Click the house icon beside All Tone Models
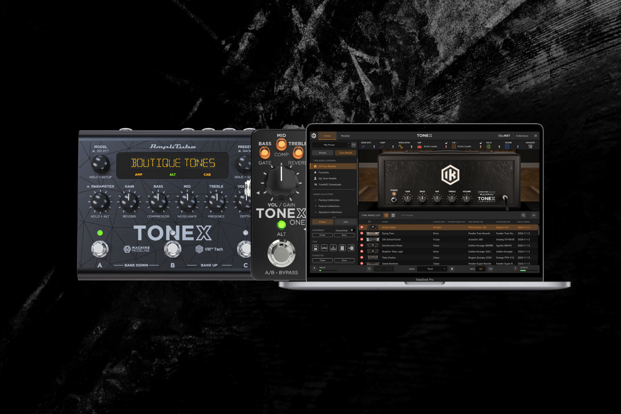Viewport: 621px width, 414px height. pos(315,166)
